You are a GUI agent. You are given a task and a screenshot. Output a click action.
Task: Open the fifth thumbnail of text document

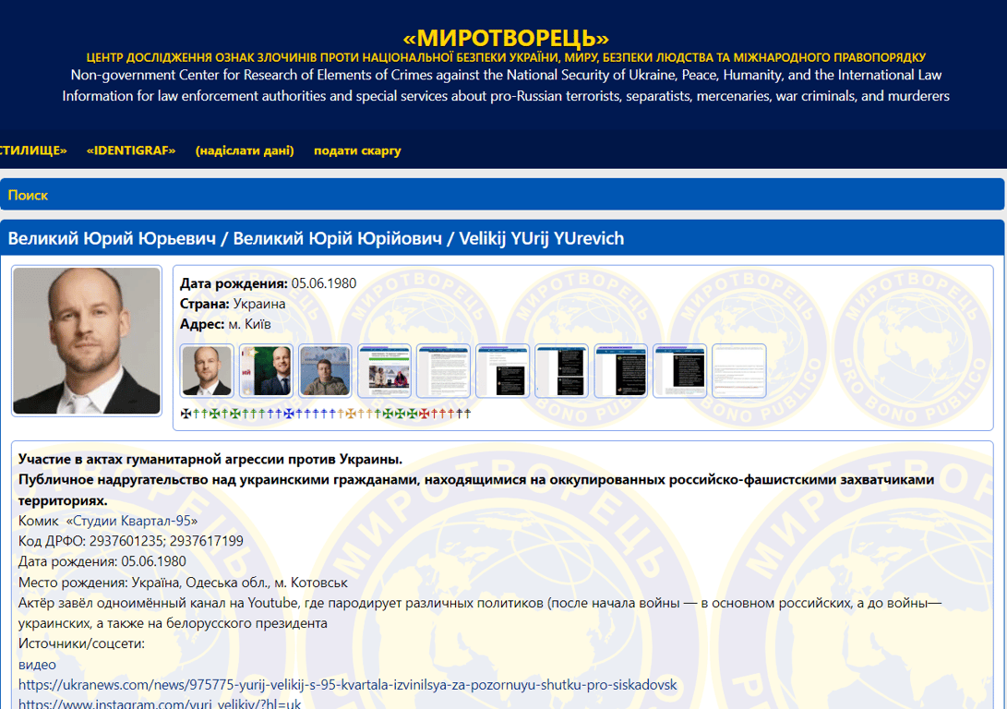(x=443, y=371)
